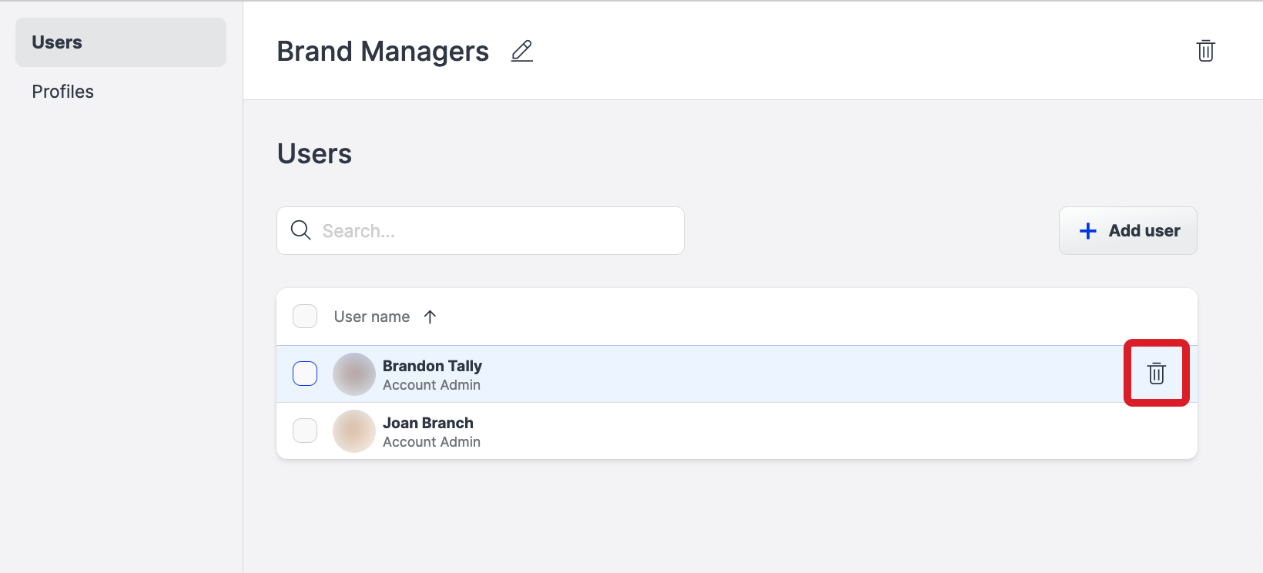Click the Joan Branch name link
The image size is (1263, 573).
427,423
